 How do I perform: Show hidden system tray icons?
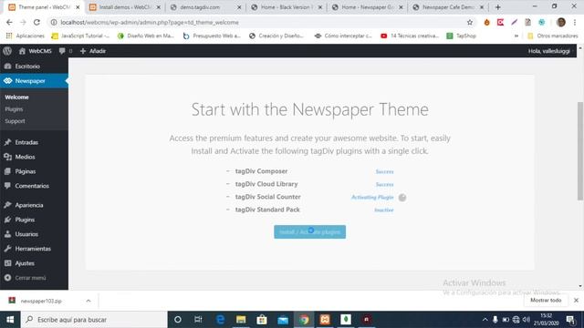click(485, 320)
